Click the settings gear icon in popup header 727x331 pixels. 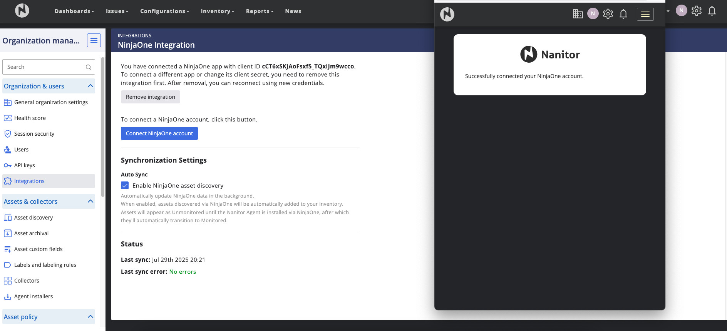pyautogui.click(x=608, y=14)
